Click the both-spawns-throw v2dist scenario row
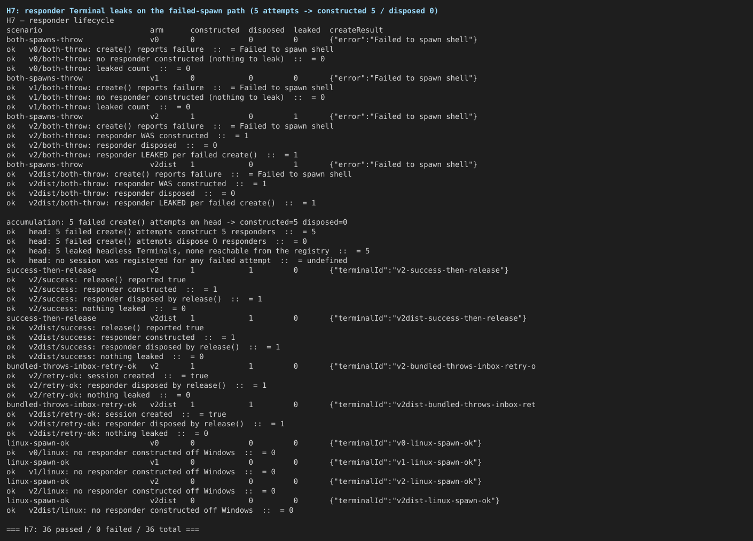The image size is (753, 541). pyautogui.click(x=242, y=164)
